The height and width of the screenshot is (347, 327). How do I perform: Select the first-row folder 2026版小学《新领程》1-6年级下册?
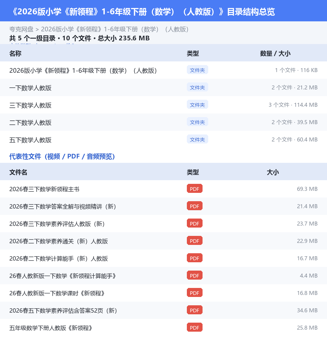(x=163, y=70)
